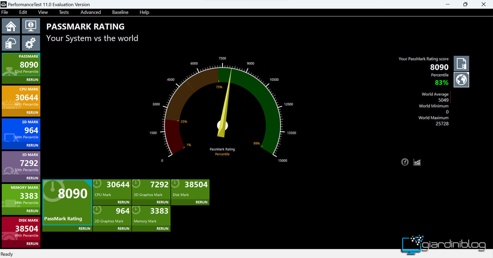This screenshot has height=258, width=493.
Task: Select the PASSMARK 8090 sidebar score panel
Action: 21,64
